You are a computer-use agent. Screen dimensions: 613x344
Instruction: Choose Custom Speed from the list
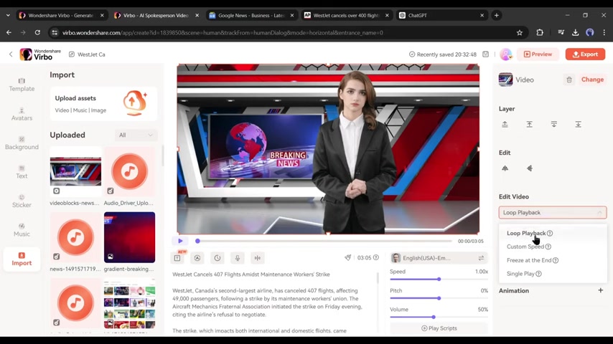[525, 247]
